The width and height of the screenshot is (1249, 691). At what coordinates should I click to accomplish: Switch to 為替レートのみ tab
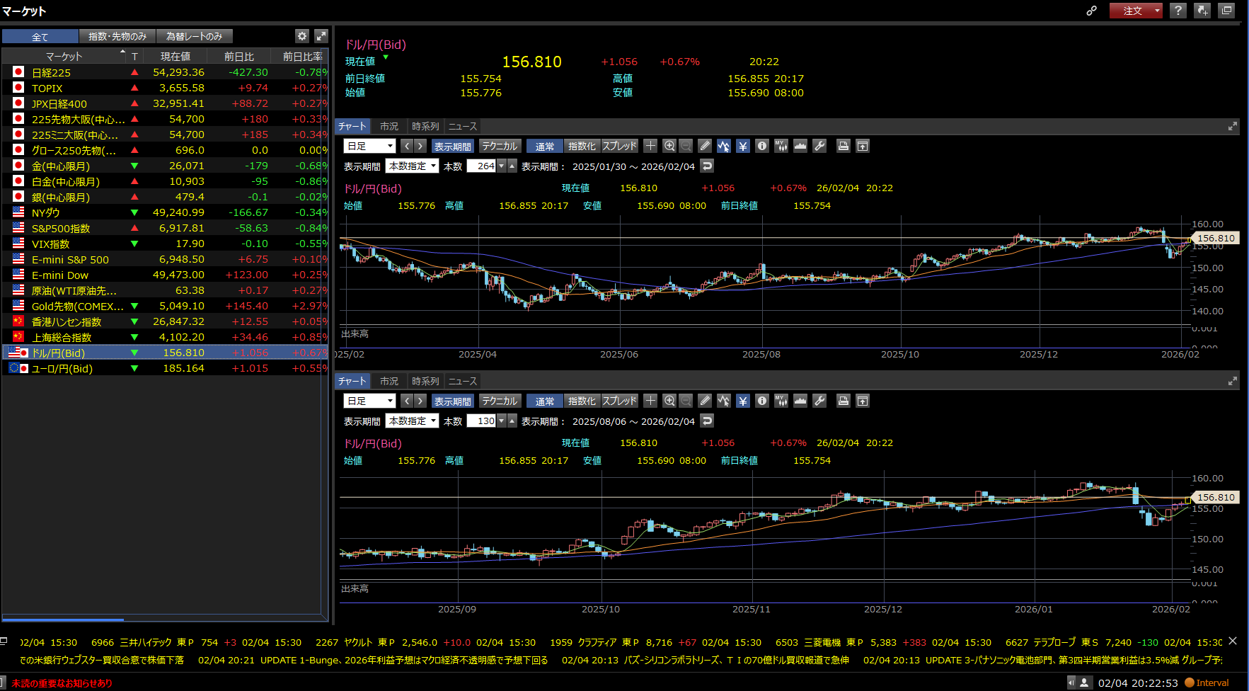(x=194, y=36)
